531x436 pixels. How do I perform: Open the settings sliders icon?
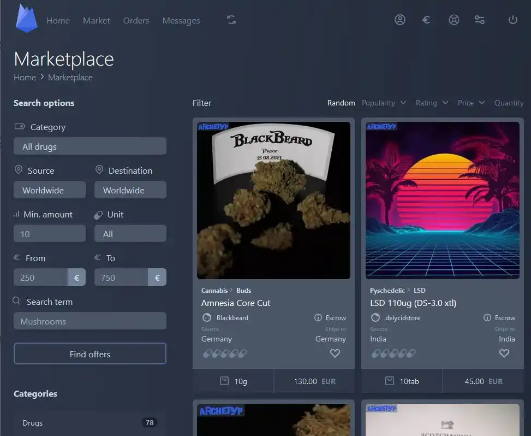coord(480,20)
